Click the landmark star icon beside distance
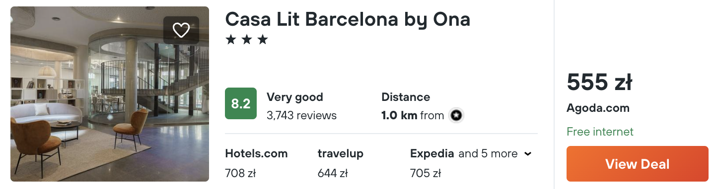Viewport: 717px width, 189px height. tap(456, 116)
